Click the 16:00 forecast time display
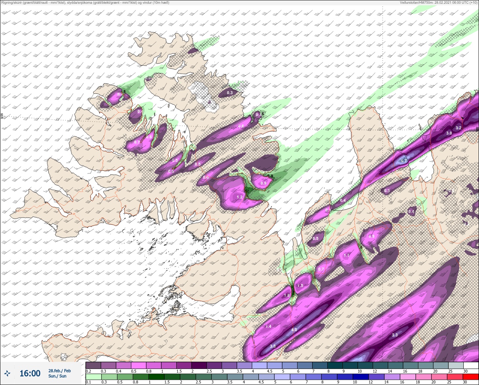479x385 pixels. (x=30, y=373)
